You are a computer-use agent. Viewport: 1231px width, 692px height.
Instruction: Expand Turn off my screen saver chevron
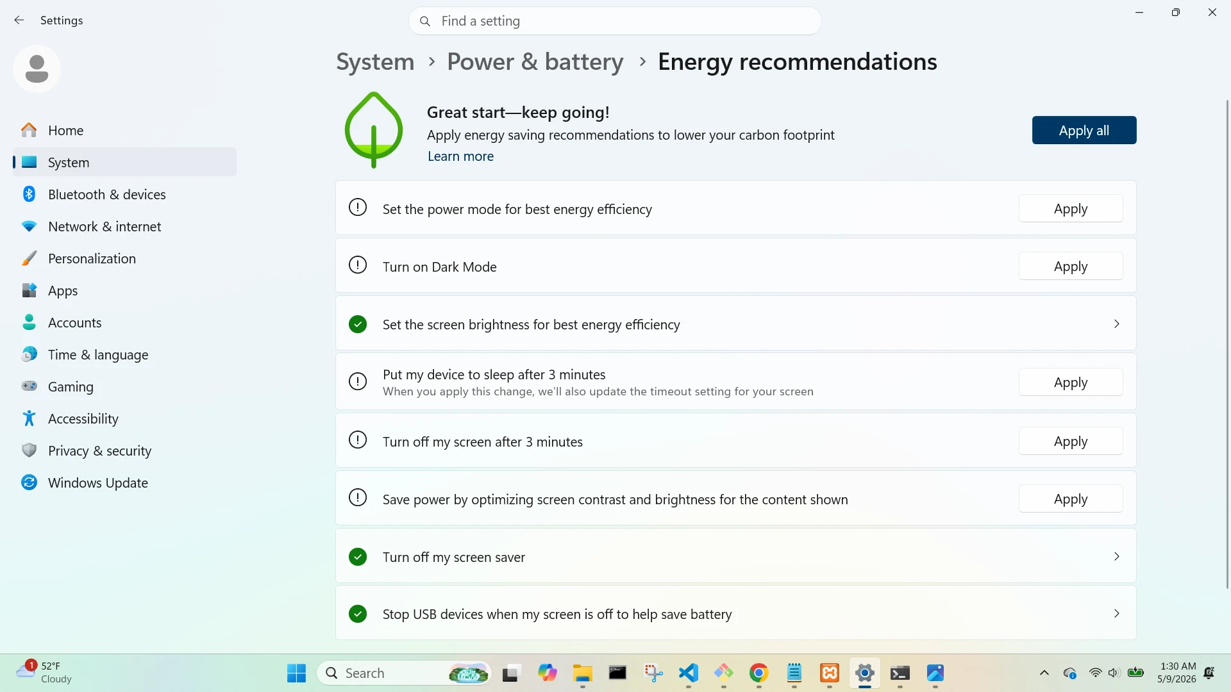click(x=1116, y=557)
